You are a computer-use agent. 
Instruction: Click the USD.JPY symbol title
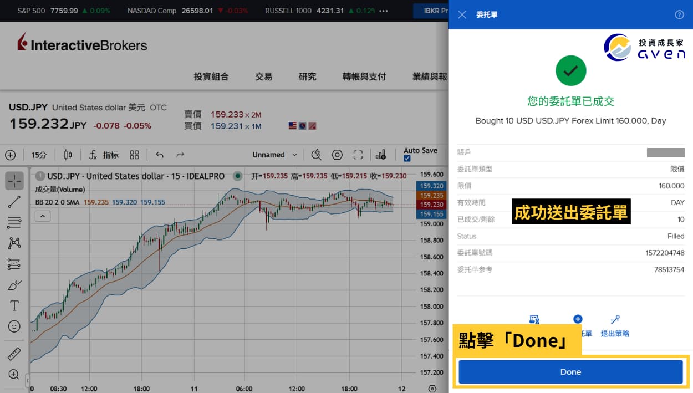pos(28,108)
